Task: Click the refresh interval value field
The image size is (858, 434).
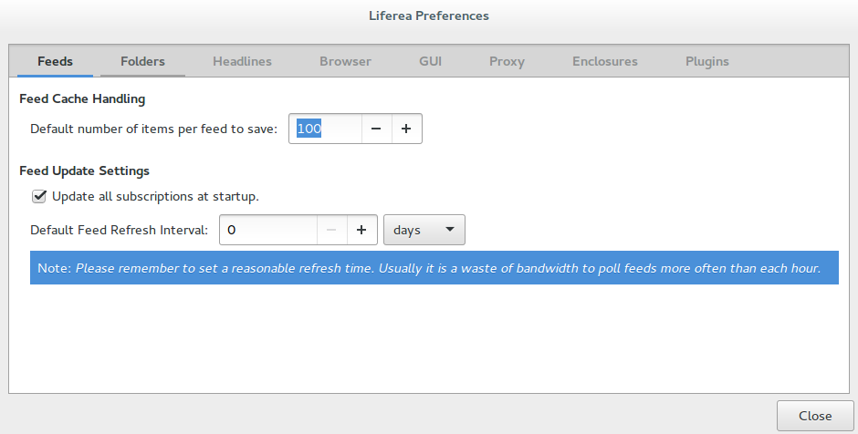Action: (268, 230)
